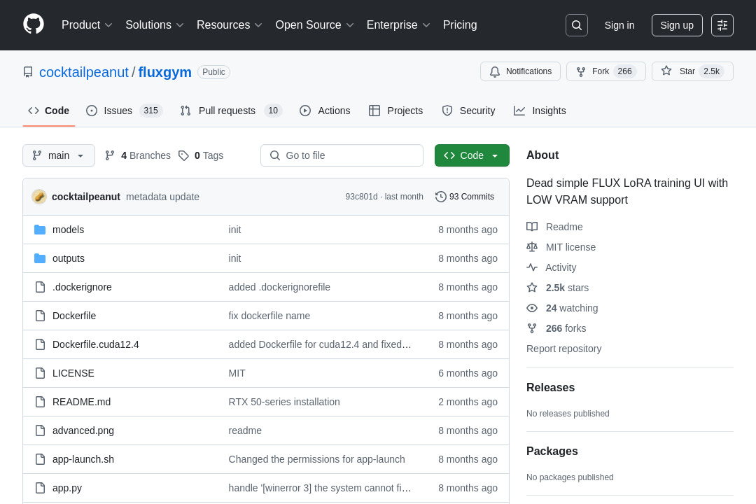The height and width of the screenshot is (504, 756).
Task: Click the file icon beside .dockerignore
Action: [41, 287]
